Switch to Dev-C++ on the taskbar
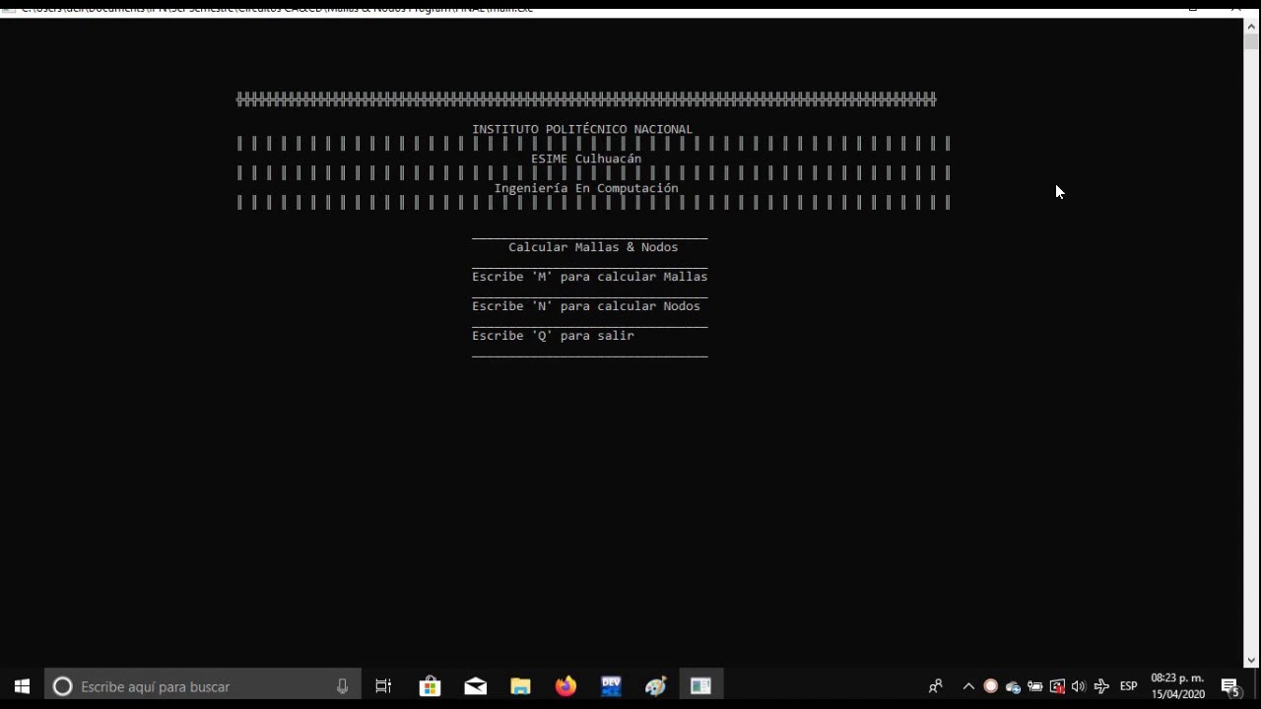The height and width of the screenshot is (709, 1261). coord(611,686)
